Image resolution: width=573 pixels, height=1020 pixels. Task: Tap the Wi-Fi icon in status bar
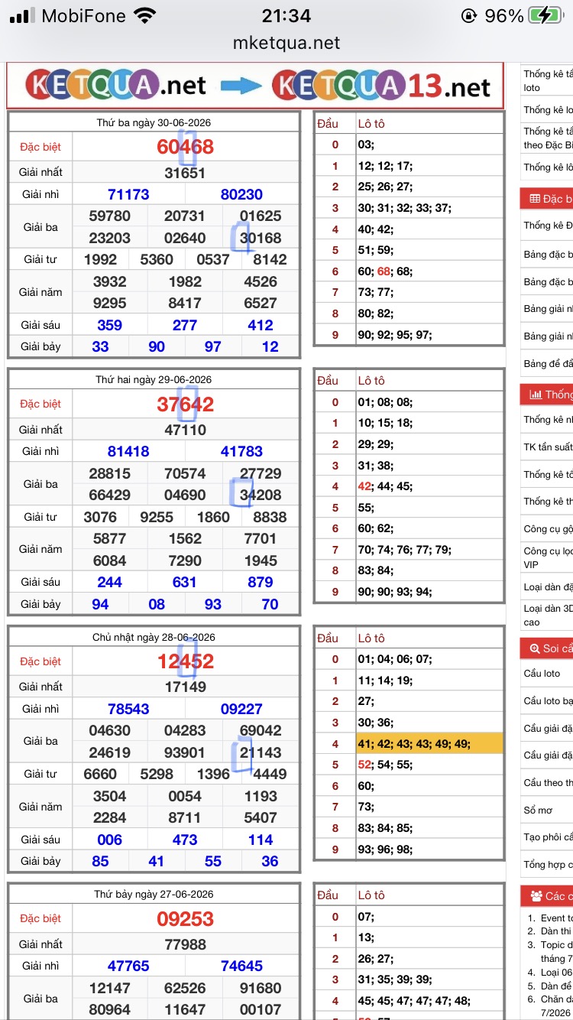pos(144,15)
